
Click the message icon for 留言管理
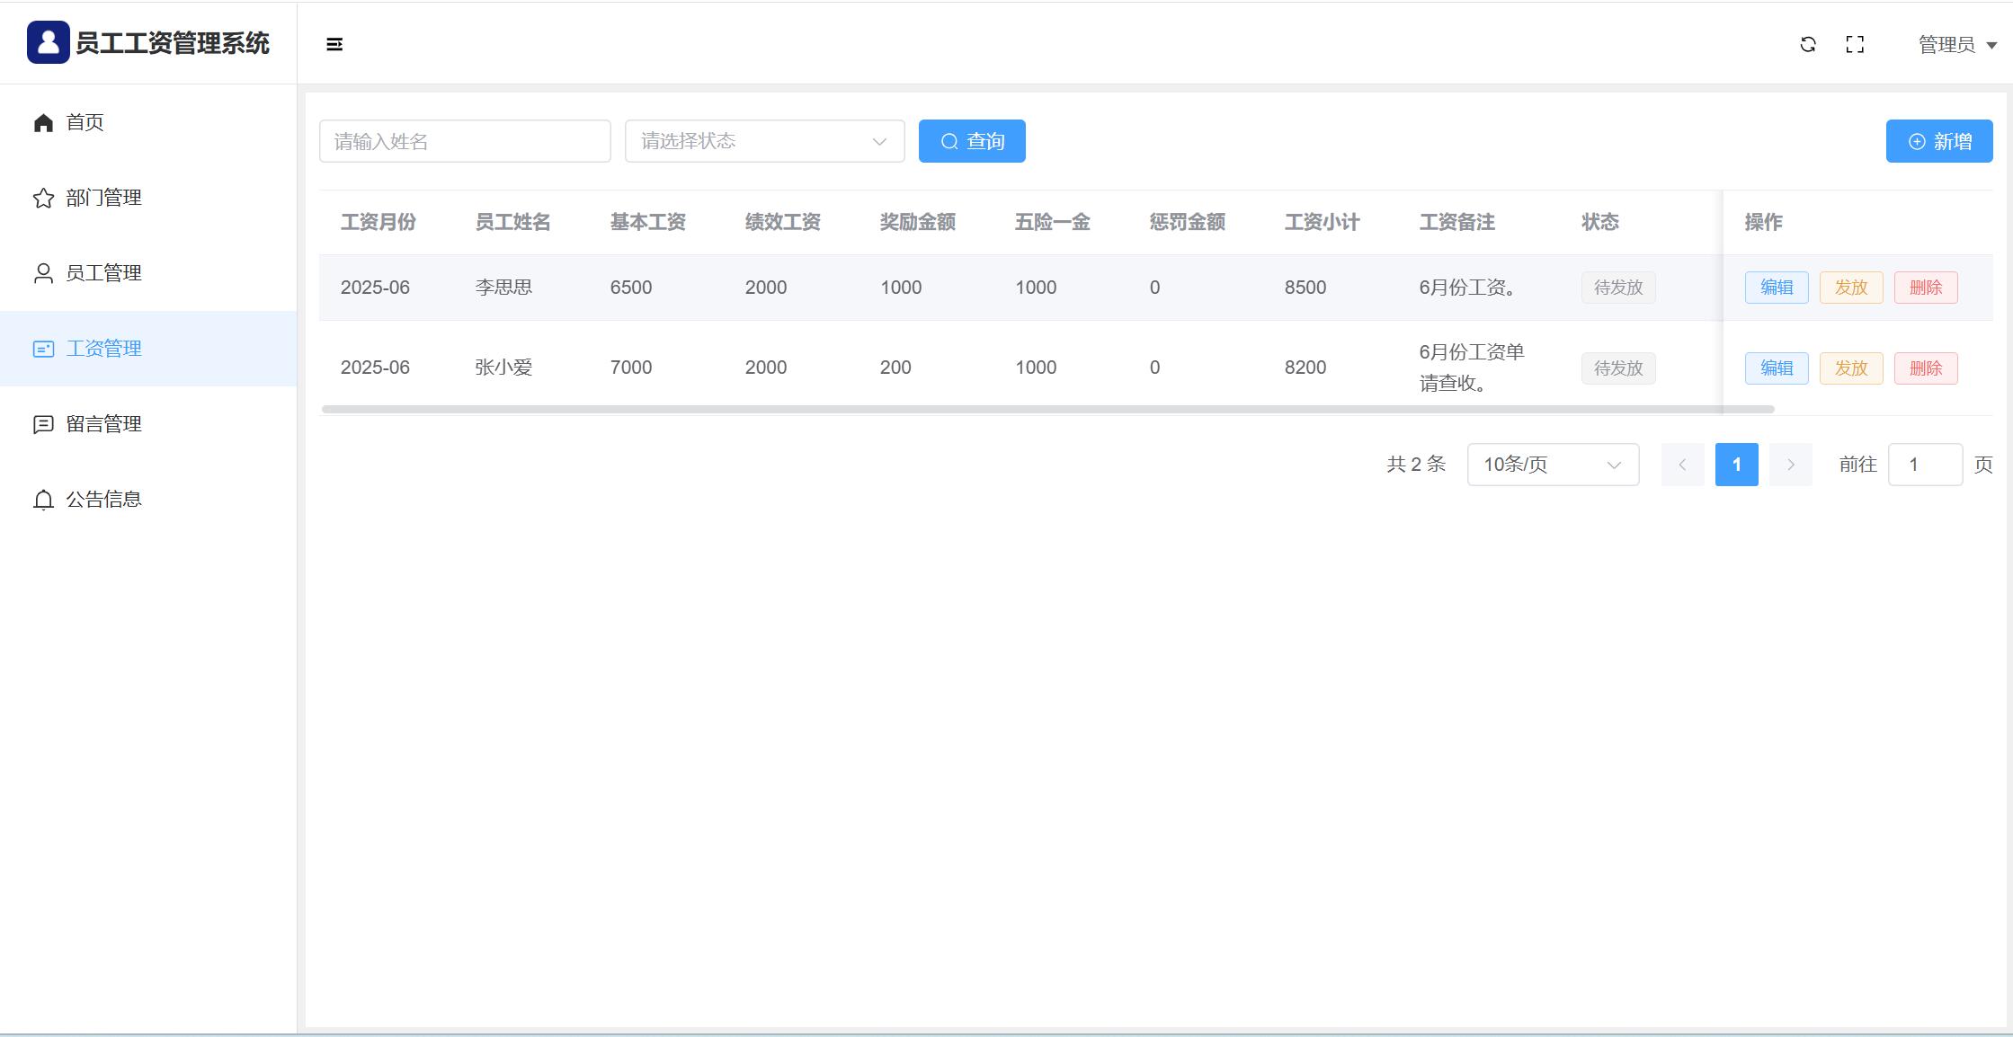click(43, 424)
